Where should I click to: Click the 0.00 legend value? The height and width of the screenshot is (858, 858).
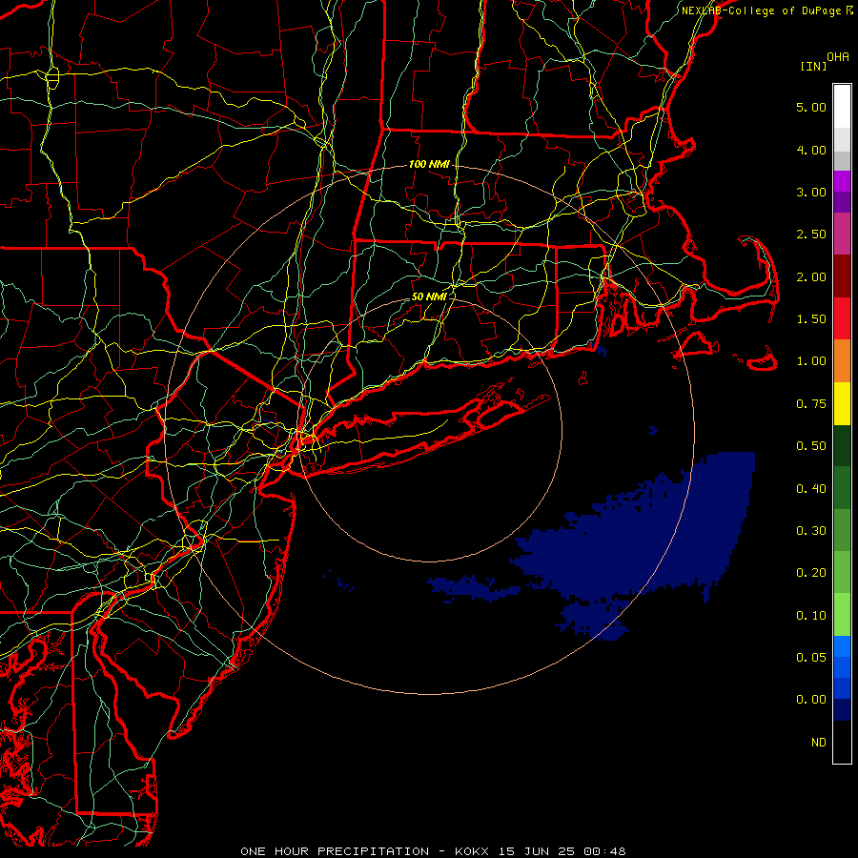click(811, 700)
